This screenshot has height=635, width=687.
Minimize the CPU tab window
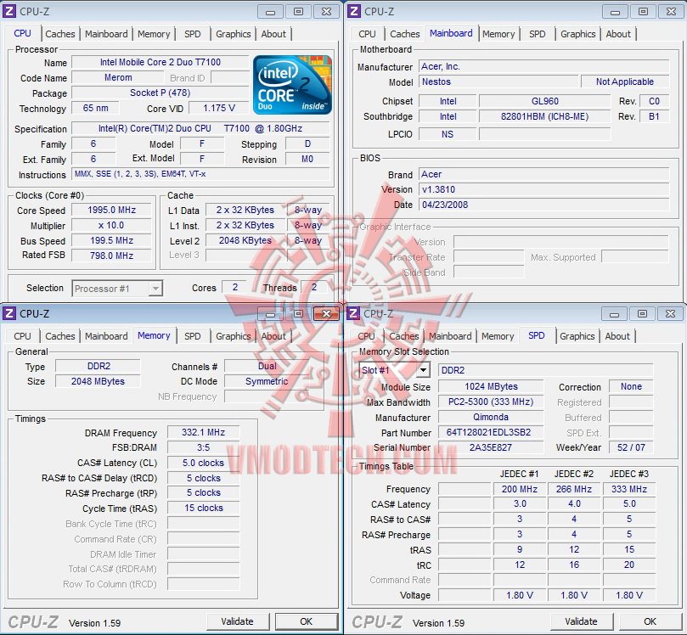(270, 12)
